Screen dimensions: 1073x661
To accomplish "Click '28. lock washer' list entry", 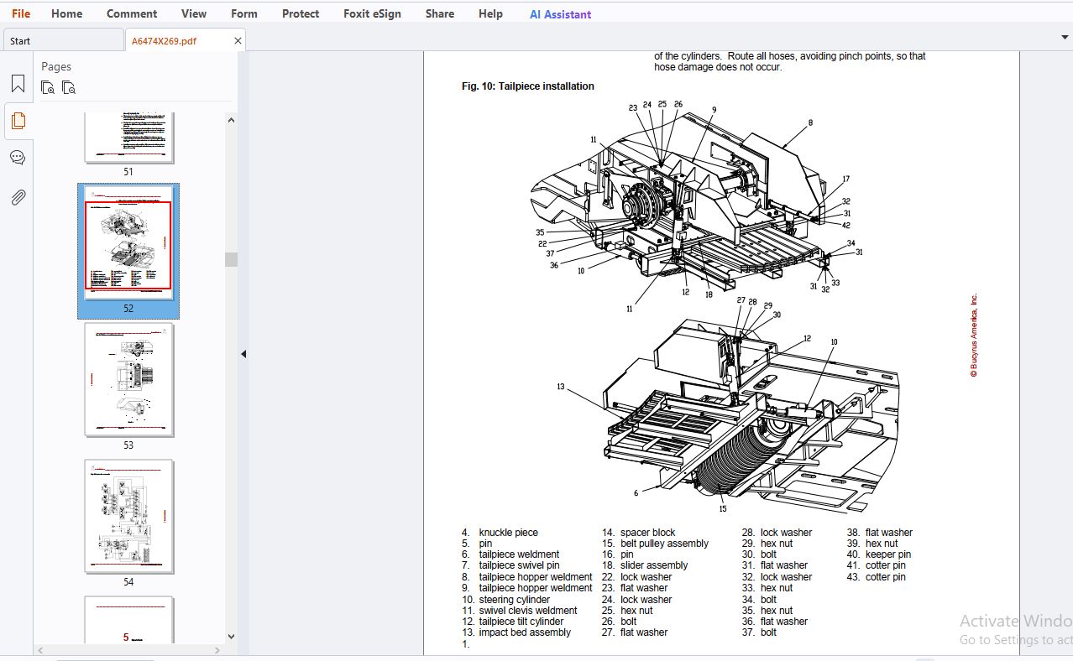I will [x=777, y=533].
